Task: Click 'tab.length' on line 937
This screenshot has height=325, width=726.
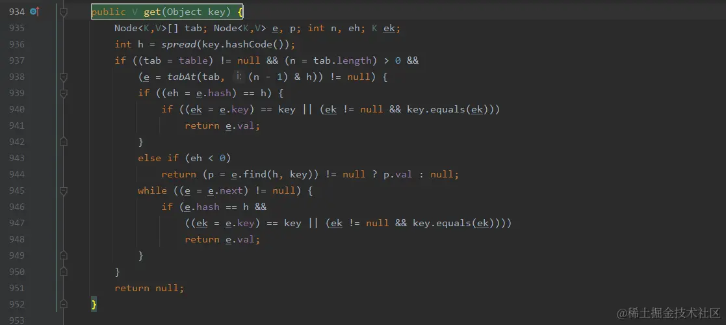Action: [x=343, y=60]
